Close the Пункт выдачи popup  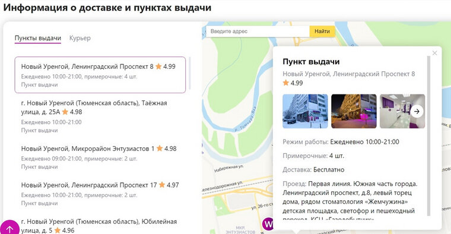tap(434, 53)
